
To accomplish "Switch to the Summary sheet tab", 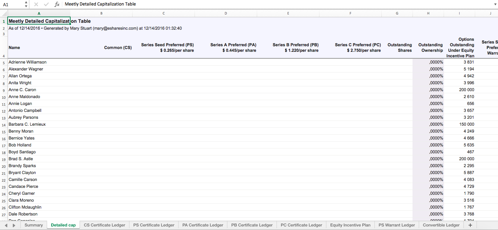I will [x=34, y=225].
